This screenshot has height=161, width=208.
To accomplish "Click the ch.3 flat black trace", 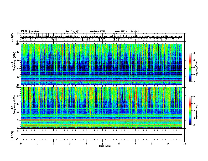I will click(101, 135).
